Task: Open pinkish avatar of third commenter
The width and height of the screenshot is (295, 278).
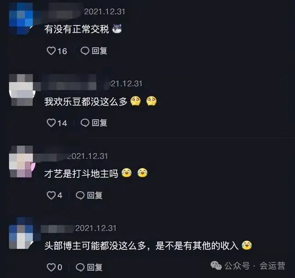Action: click(22, 162)
